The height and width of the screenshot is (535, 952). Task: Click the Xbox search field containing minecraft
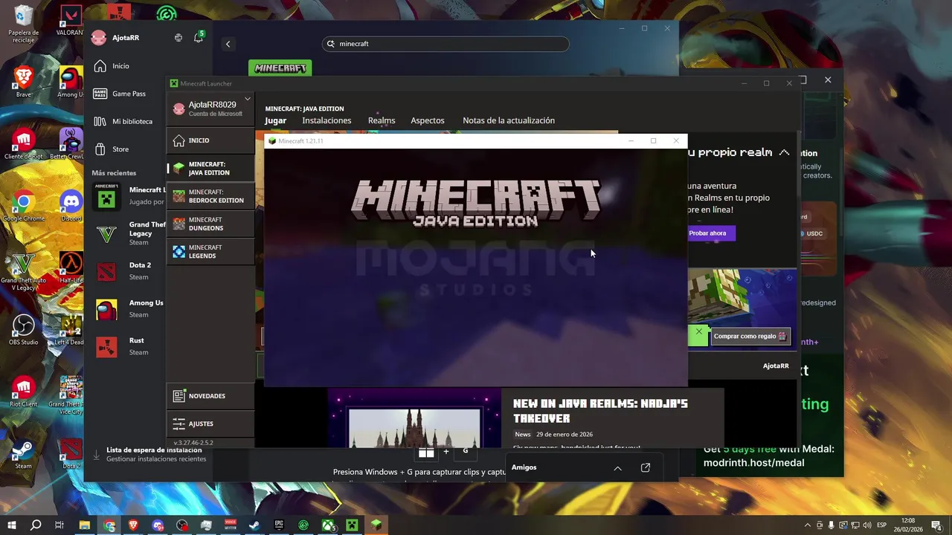(446, 44)
